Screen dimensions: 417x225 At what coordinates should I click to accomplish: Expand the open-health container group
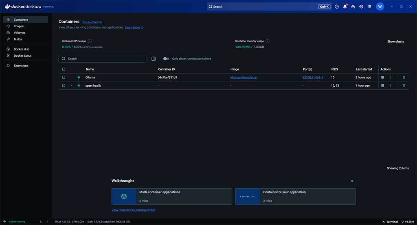71,86
